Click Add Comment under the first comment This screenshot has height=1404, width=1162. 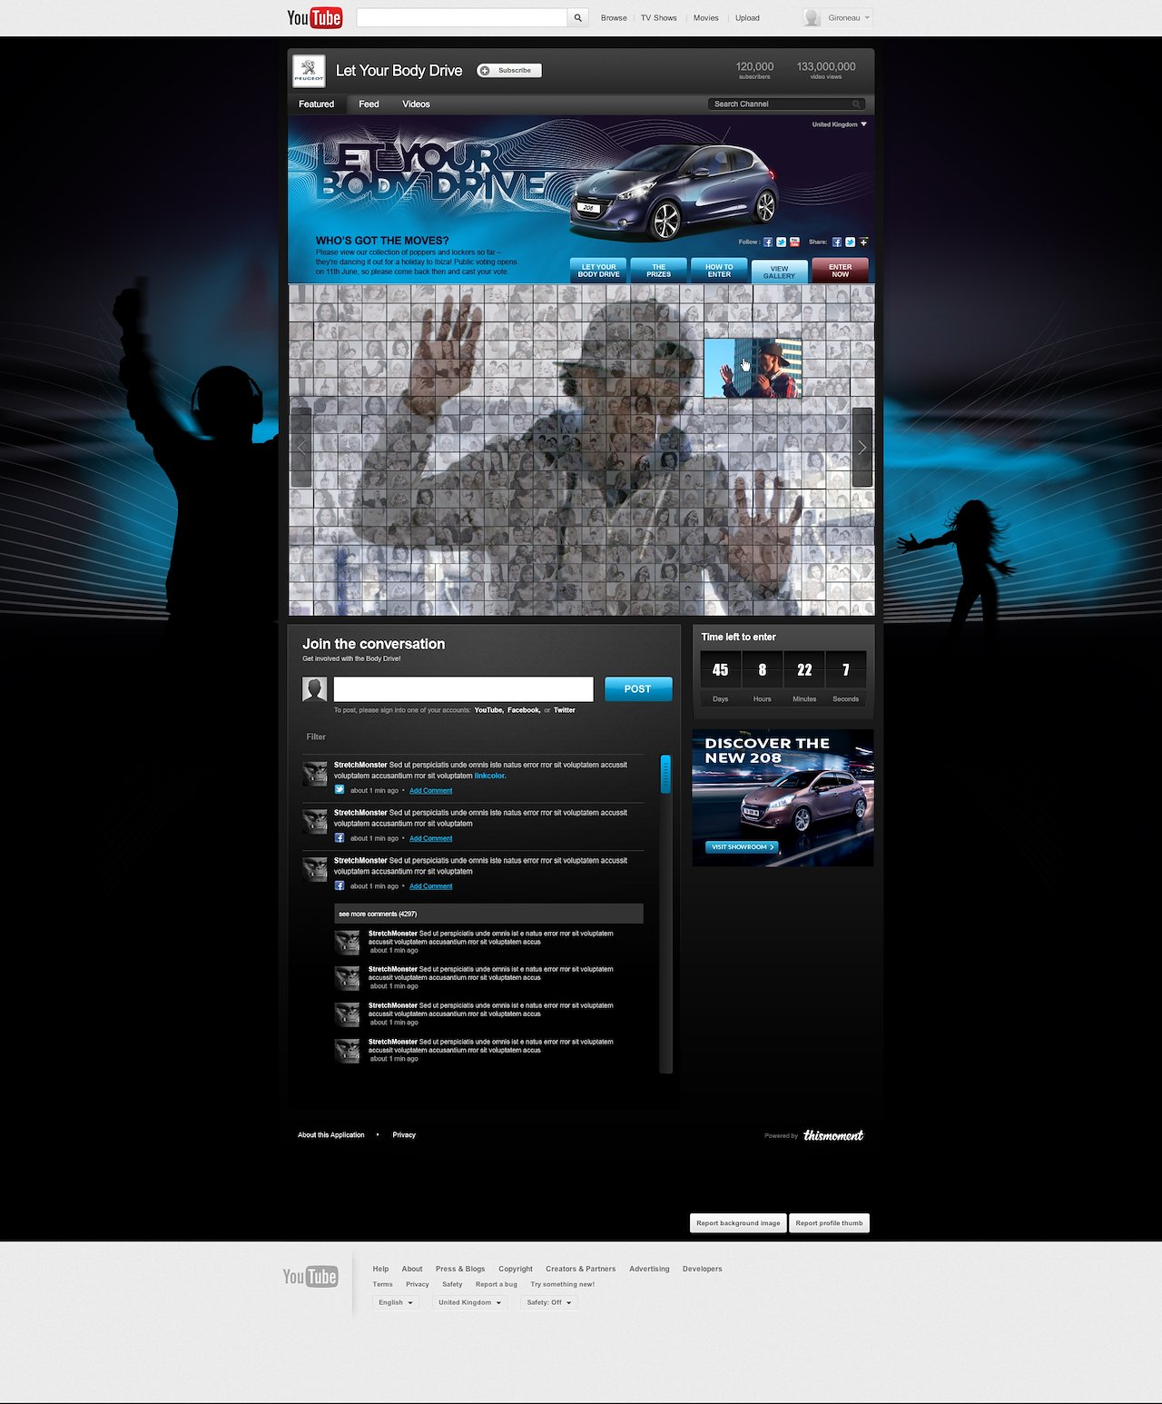[431, 791]
